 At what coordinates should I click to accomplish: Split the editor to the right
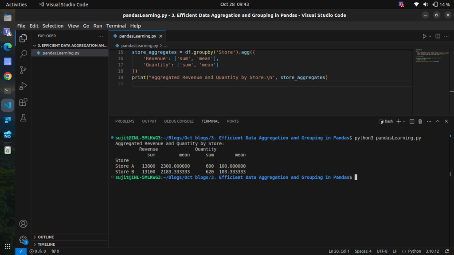click(438, 36)
